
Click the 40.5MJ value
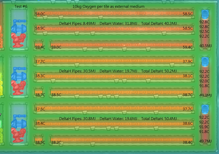(x=206, y=46)
